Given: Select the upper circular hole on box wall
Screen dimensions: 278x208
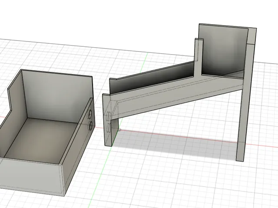Looking at the screenshot, I should point(90,114).
